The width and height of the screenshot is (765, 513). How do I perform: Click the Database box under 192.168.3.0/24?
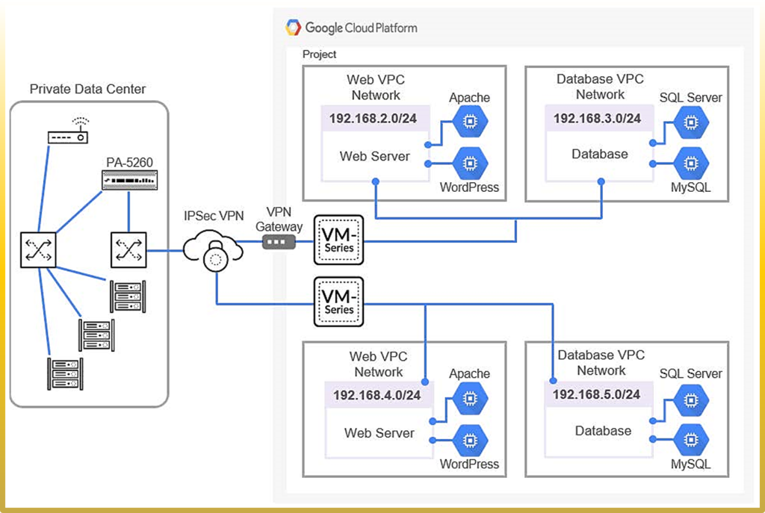tap(599, 155)
